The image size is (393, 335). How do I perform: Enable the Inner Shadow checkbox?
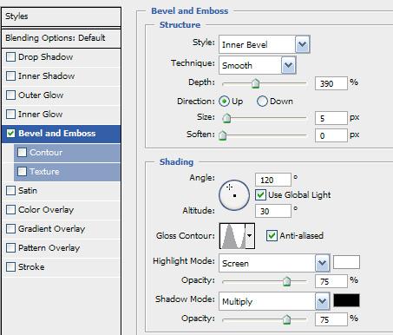(x=10, y=76)
